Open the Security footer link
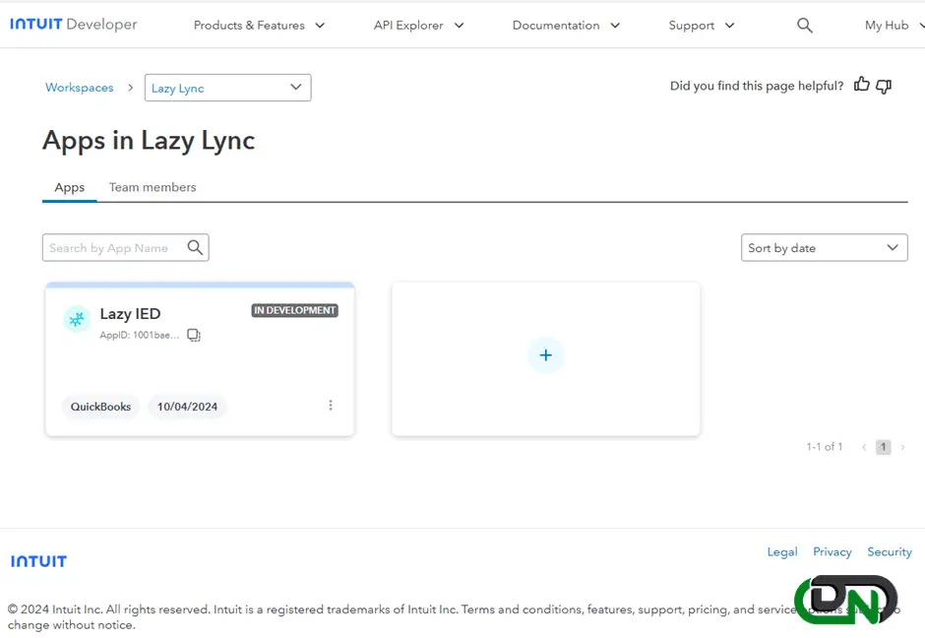The height and width of the screenshot is (638, 925). [889, 551]
